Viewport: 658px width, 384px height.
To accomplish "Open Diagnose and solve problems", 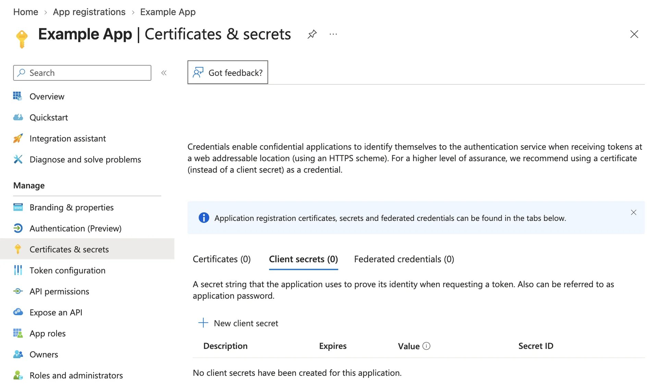I will coord(85,159).
